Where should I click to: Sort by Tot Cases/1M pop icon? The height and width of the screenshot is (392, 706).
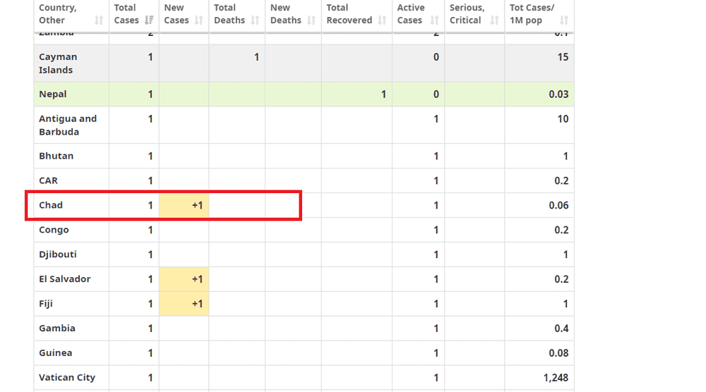point(563,20)
